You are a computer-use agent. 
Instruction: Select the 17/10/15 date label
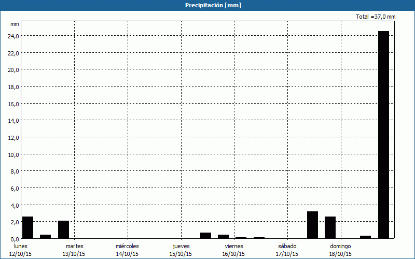pos(287,254)
